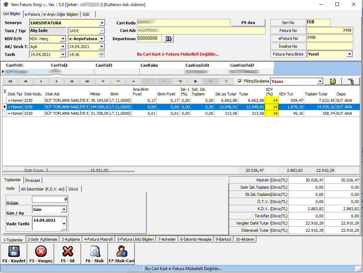Screen dimensions: 363x273
Task: Go to previous record with single-left arrow
Action: point(41,81)
